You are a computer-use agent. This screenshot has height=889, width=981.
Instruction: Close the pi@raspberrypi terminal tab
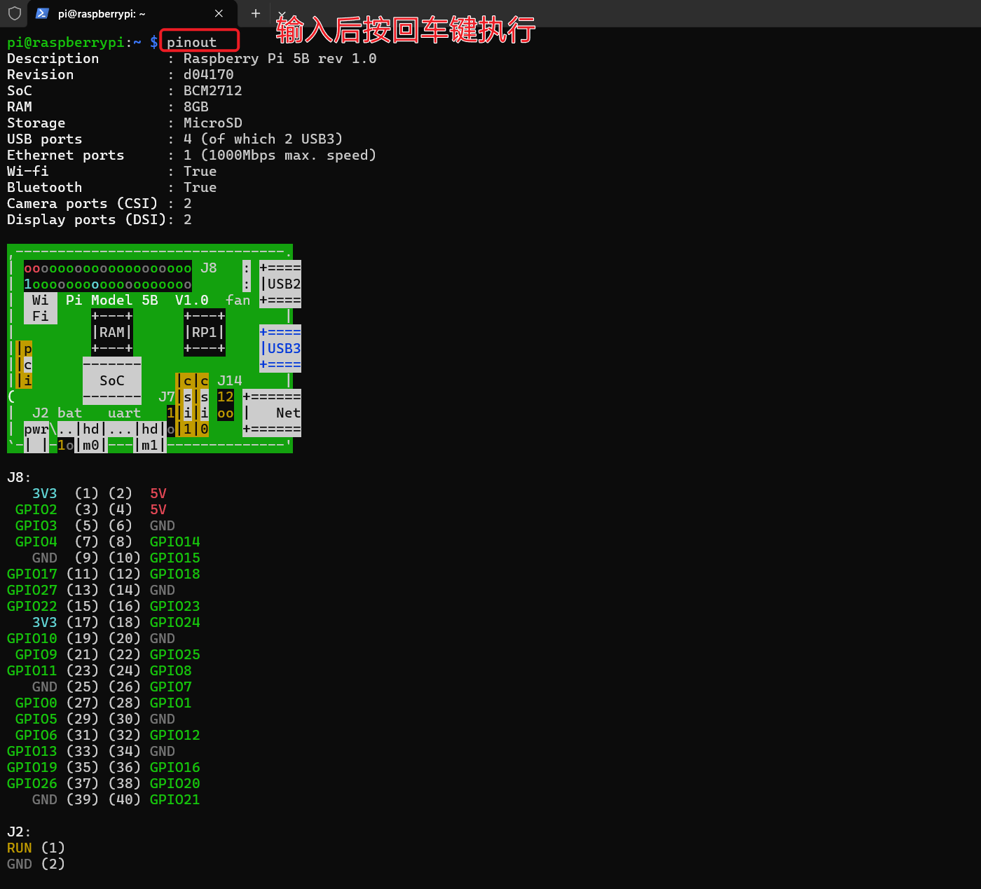click(219, 13)
